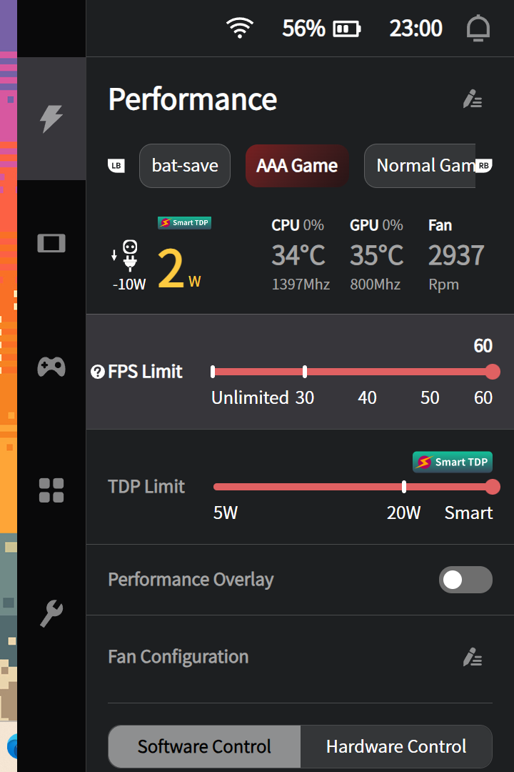Click the 50 FPS label
The width and height of the screenshot is (514, 772).
coord(430,397)
